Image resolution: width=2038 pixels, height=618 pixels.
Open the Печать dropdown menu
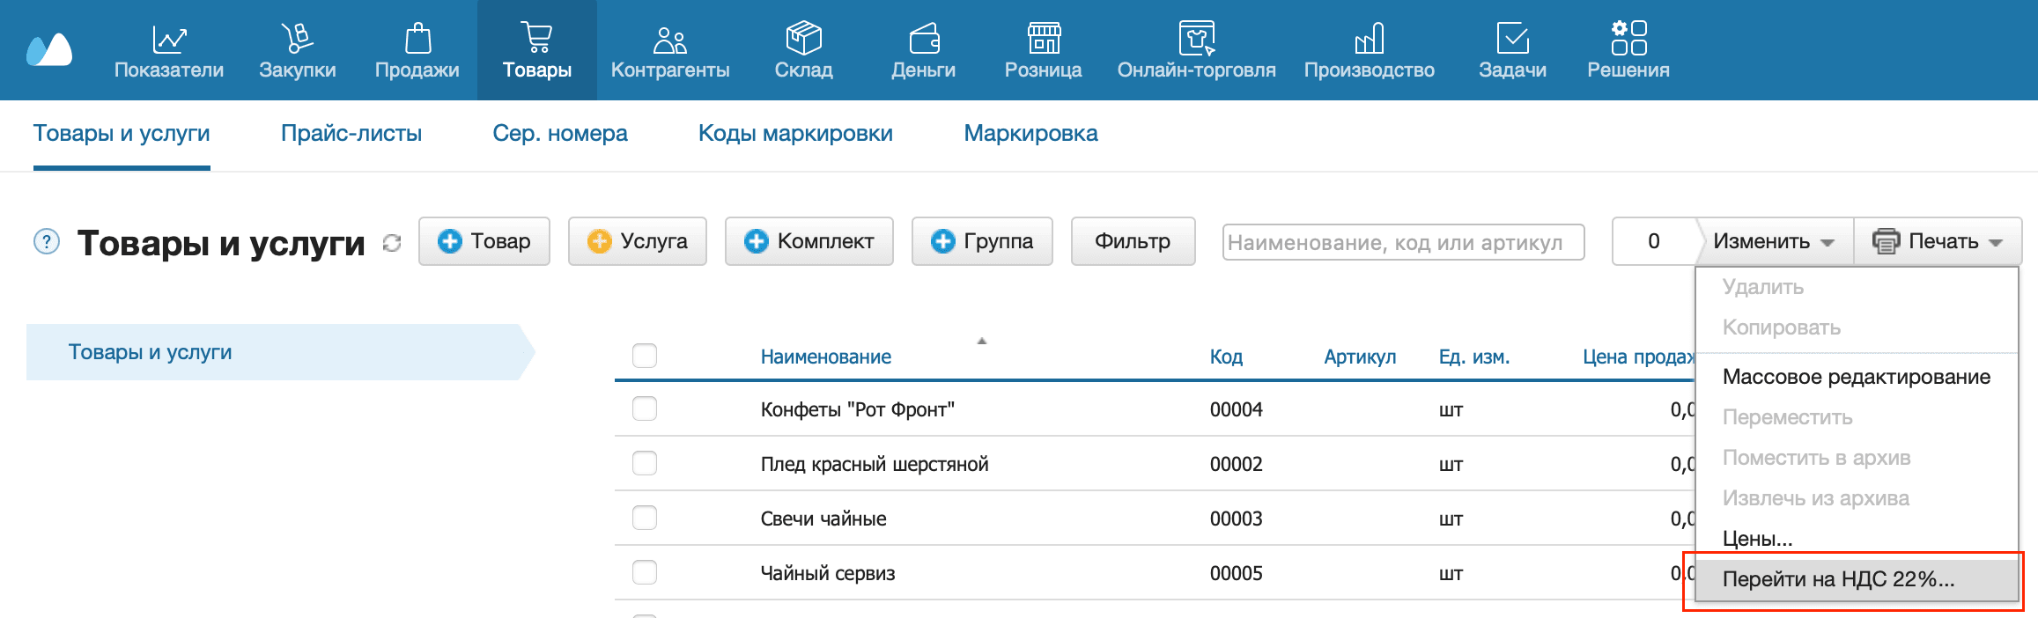[x=1937, y=241]
